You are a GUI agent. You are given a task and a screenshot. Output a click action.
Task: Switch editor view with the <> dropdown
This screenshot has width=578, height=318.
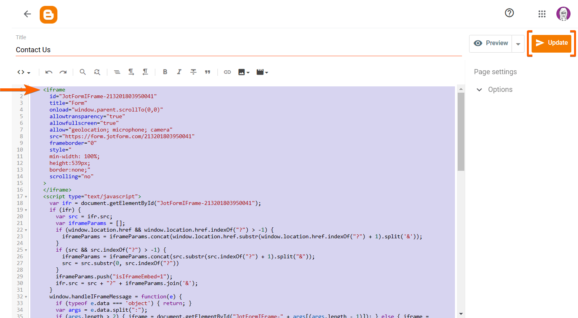(24, 72)
